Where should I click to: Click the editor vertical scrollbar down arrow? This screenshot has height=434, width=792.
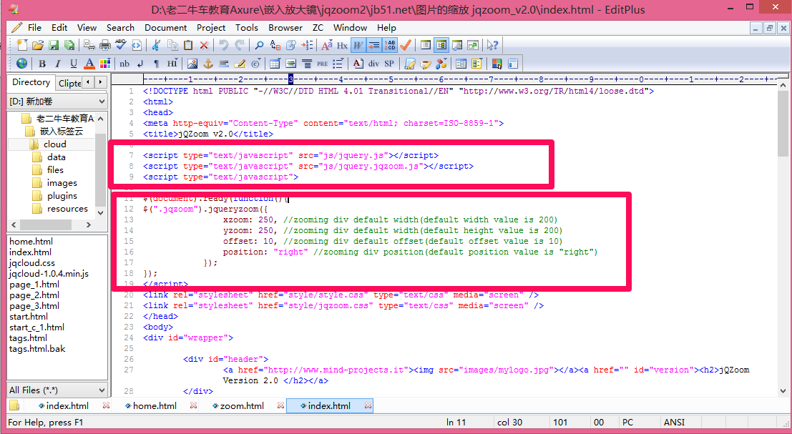783,390
